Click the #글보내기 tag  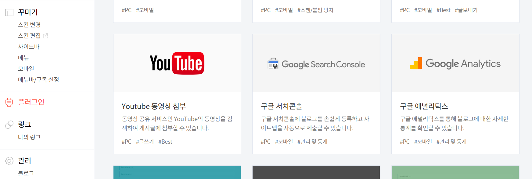click(x=466, y=10)
